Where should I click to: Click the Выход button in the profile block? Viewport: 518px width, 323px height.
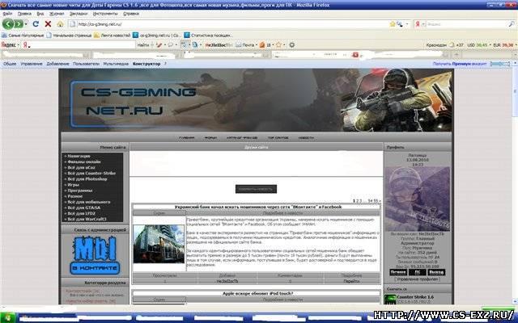point(436,272)
